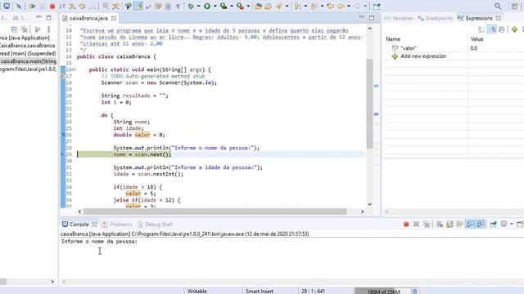
Task: Click the Previous Annotation icon
Action: pyautogui.click(x=314, y=6)
